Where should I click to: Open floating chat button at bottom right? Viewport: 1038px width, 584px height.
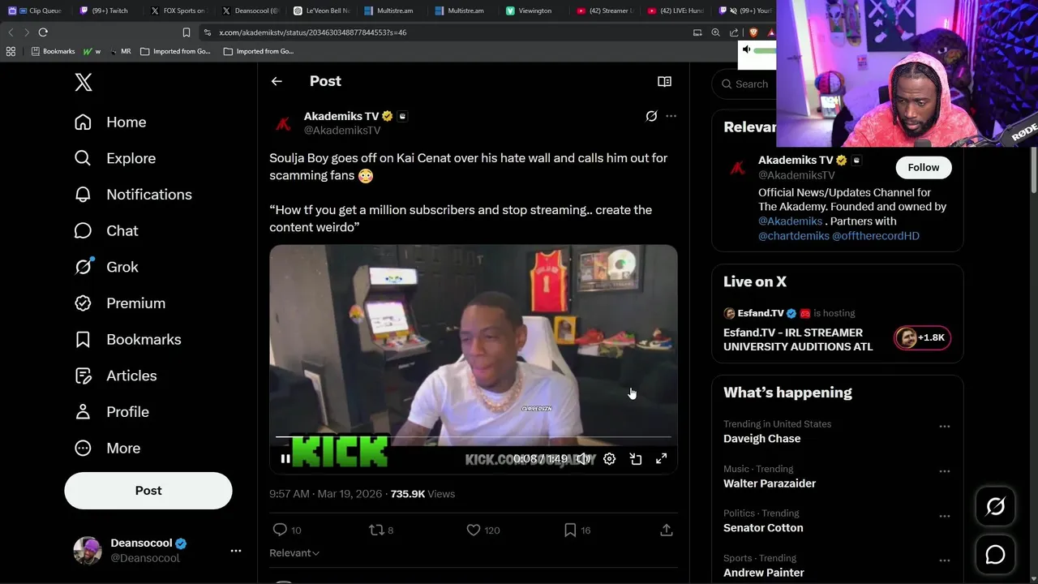click(995, 555)
